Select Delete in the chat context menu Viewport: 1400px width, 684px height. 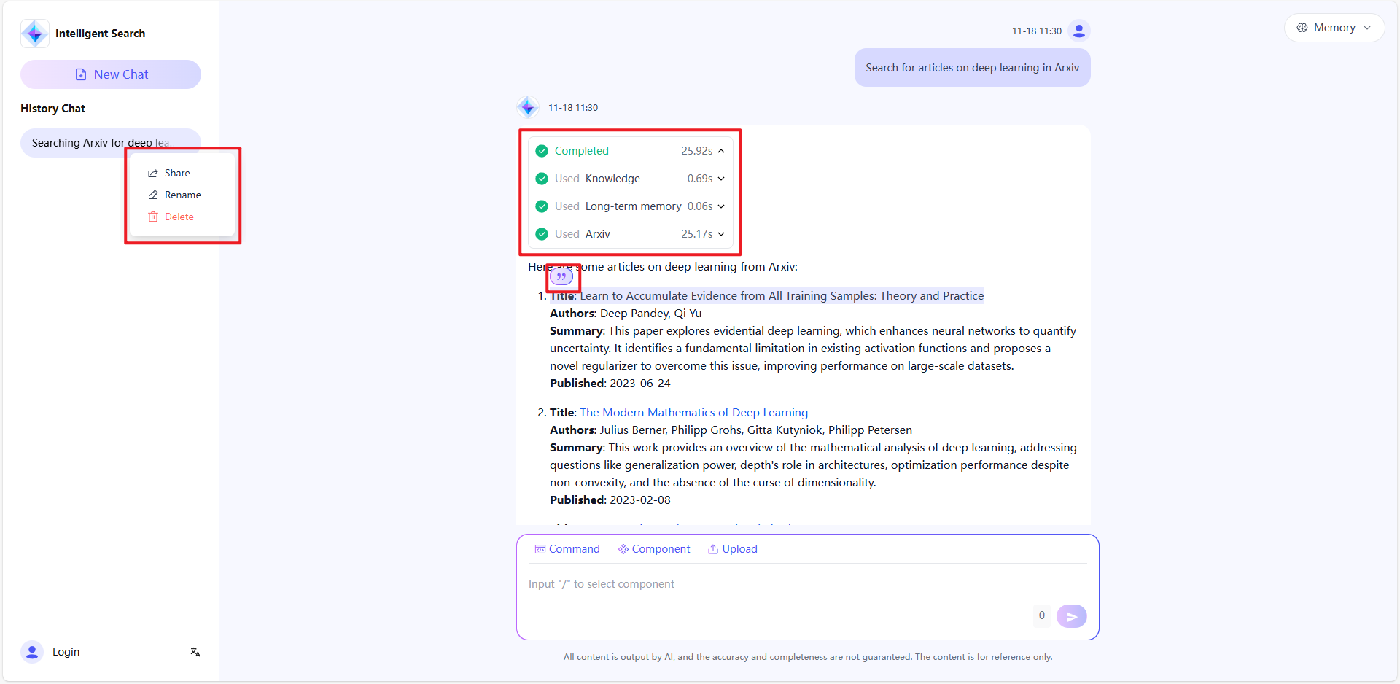179,217
